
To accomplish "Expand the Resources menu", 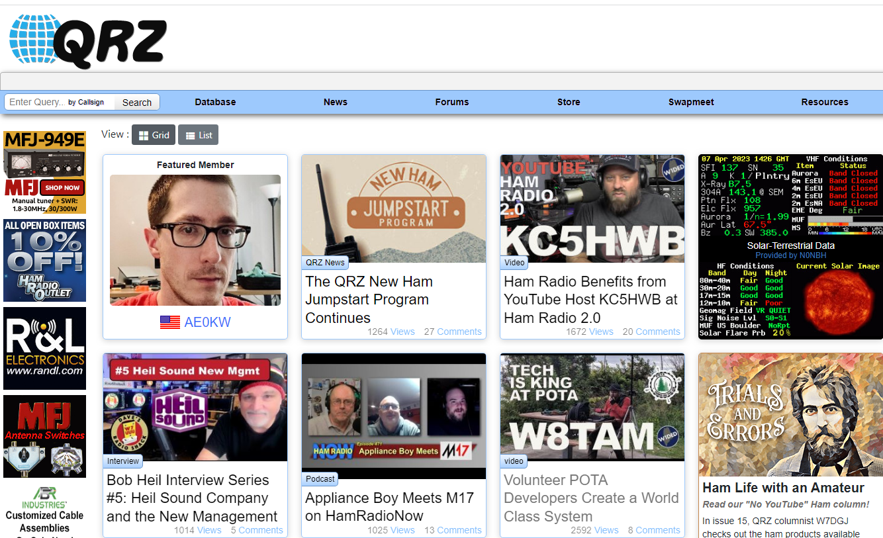I will (824, 102).
